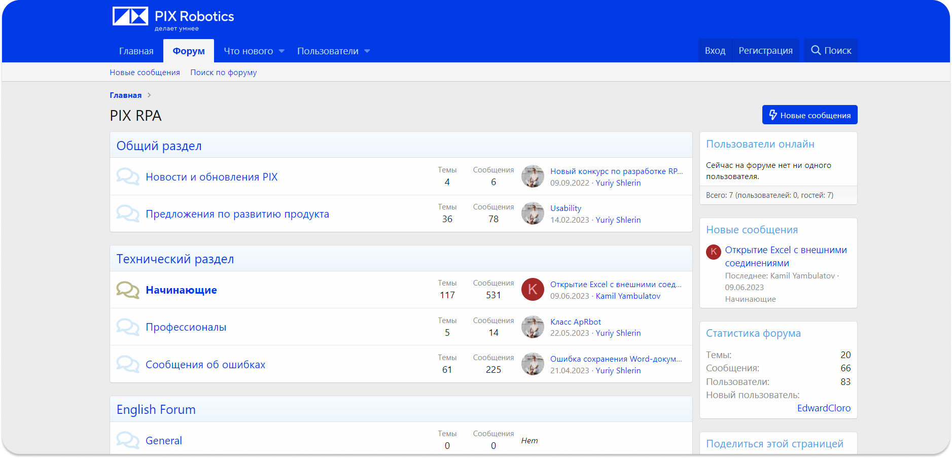The height and width of the screenshot is (458, 952).
Task: Expand the Что нового dropdown arrow
Action: coord(282,51)
